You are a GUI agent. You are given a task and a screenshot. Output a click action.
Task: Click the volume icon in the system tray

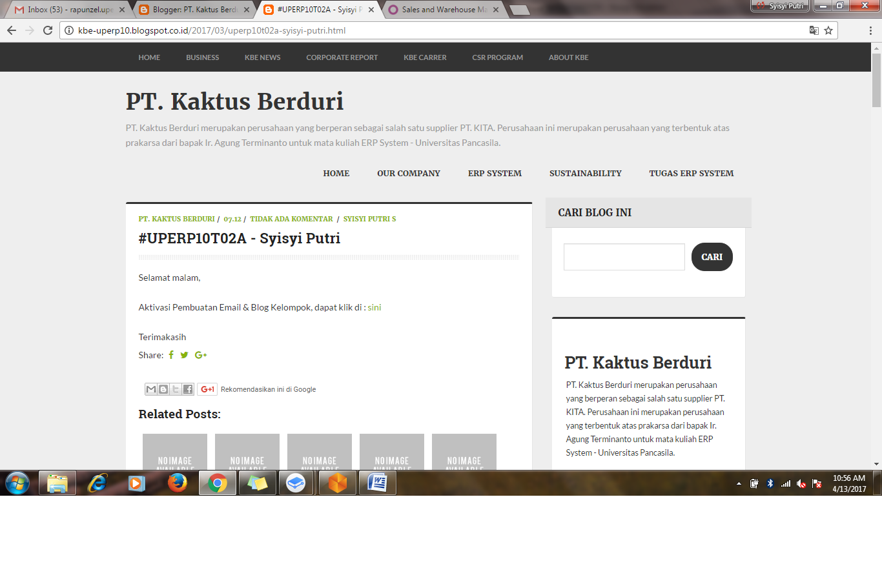[x=801, y=483]
